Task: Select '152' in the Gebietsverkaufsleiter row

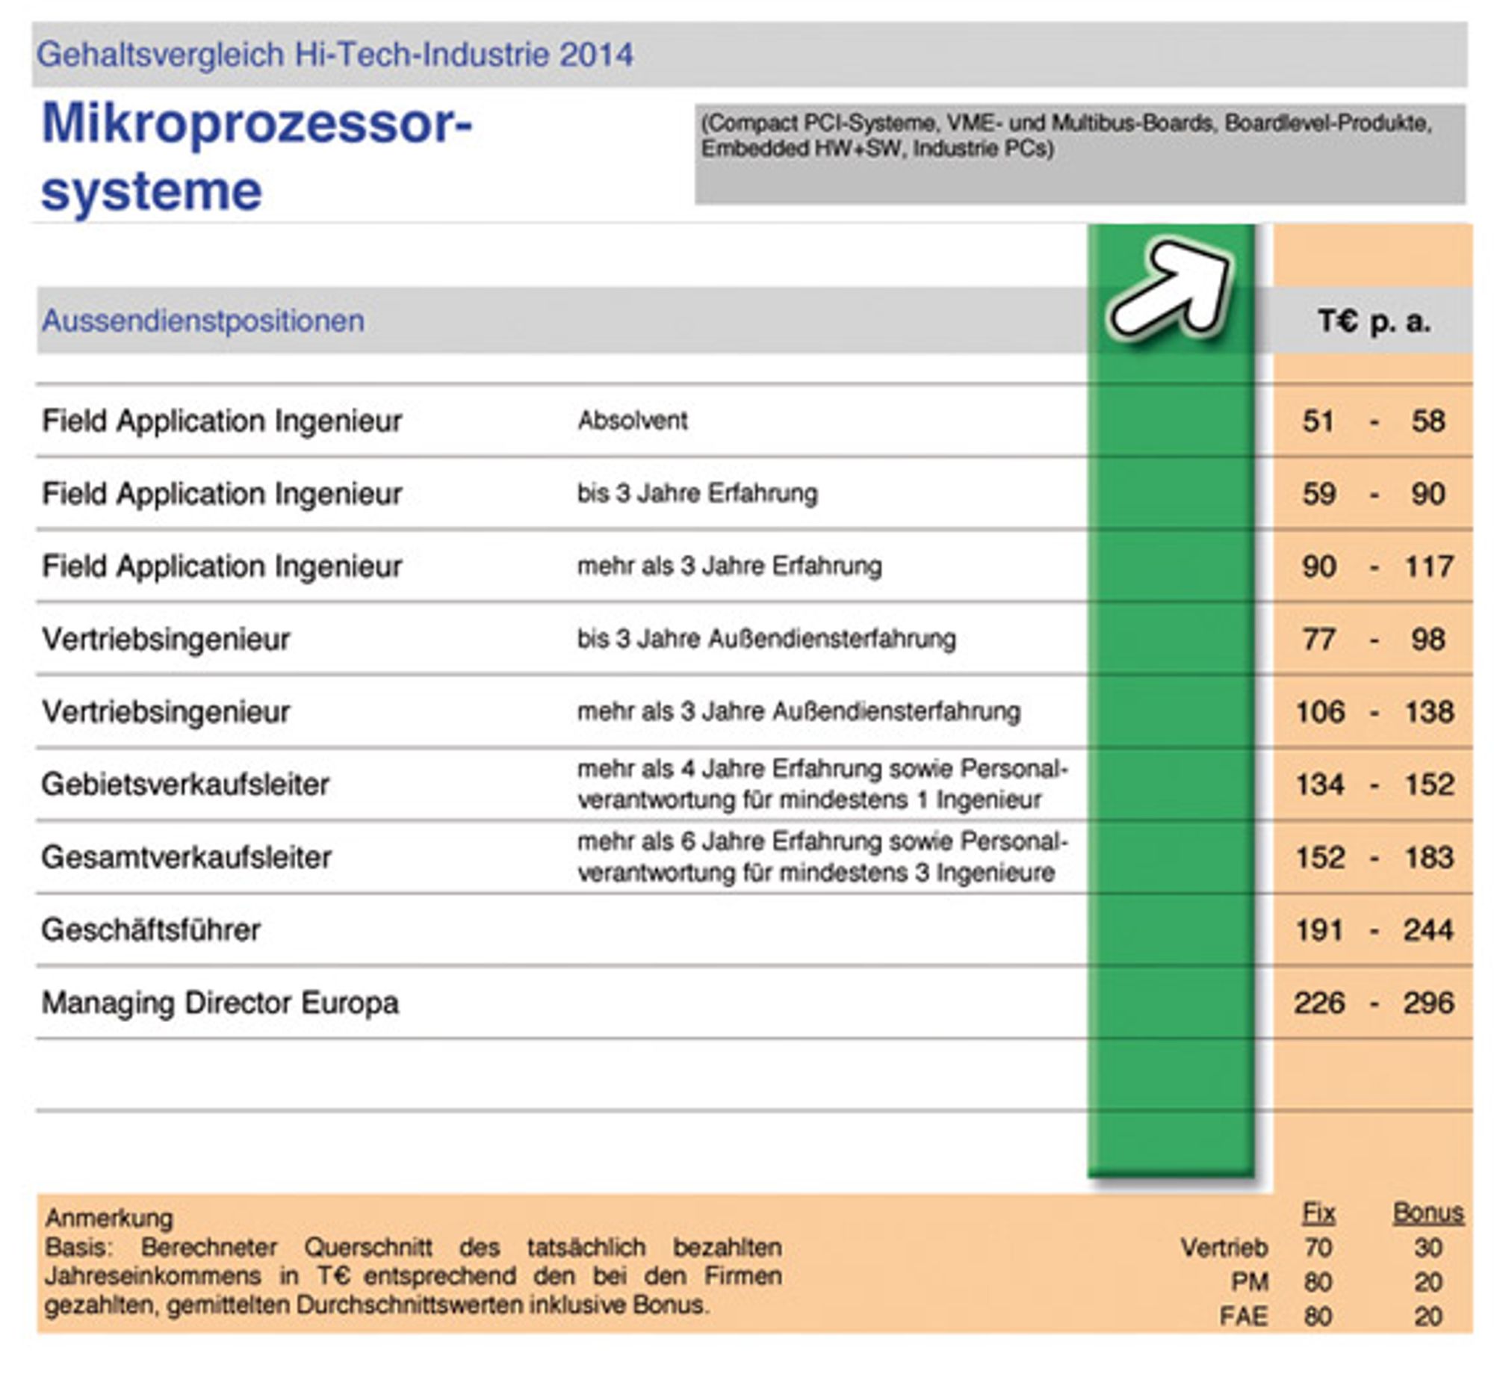Action: (1429, 785)
